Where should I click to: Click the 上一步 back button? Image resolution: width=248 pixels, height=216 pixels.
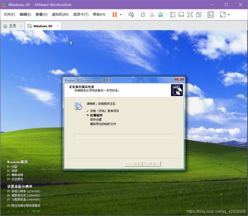[133, 164]
